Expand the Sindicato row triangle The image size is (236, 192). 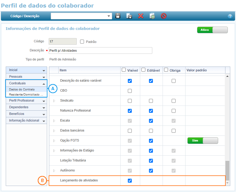(x=54, y=101)
